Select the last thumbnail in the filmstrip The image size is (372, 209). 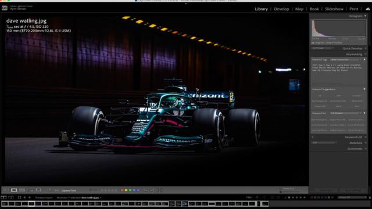265,204
